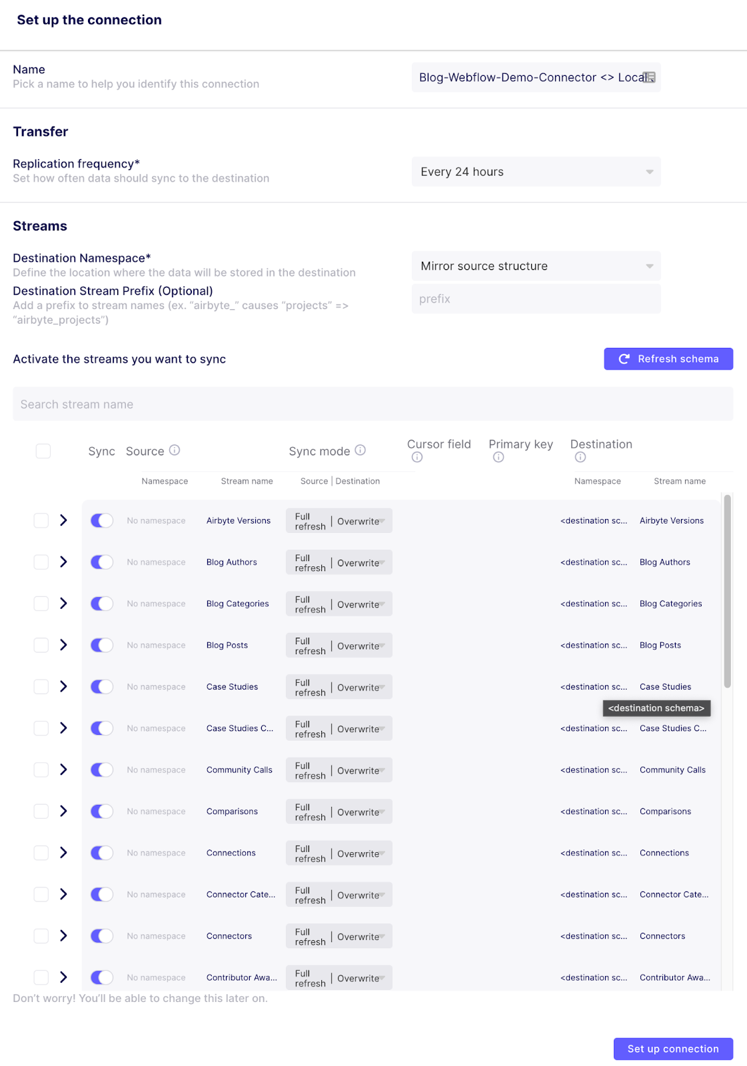This screenshot has width=747, height=1066.
Task: Click the Set up connection button
Action: pyautogui.click(x=673, y=1049)
